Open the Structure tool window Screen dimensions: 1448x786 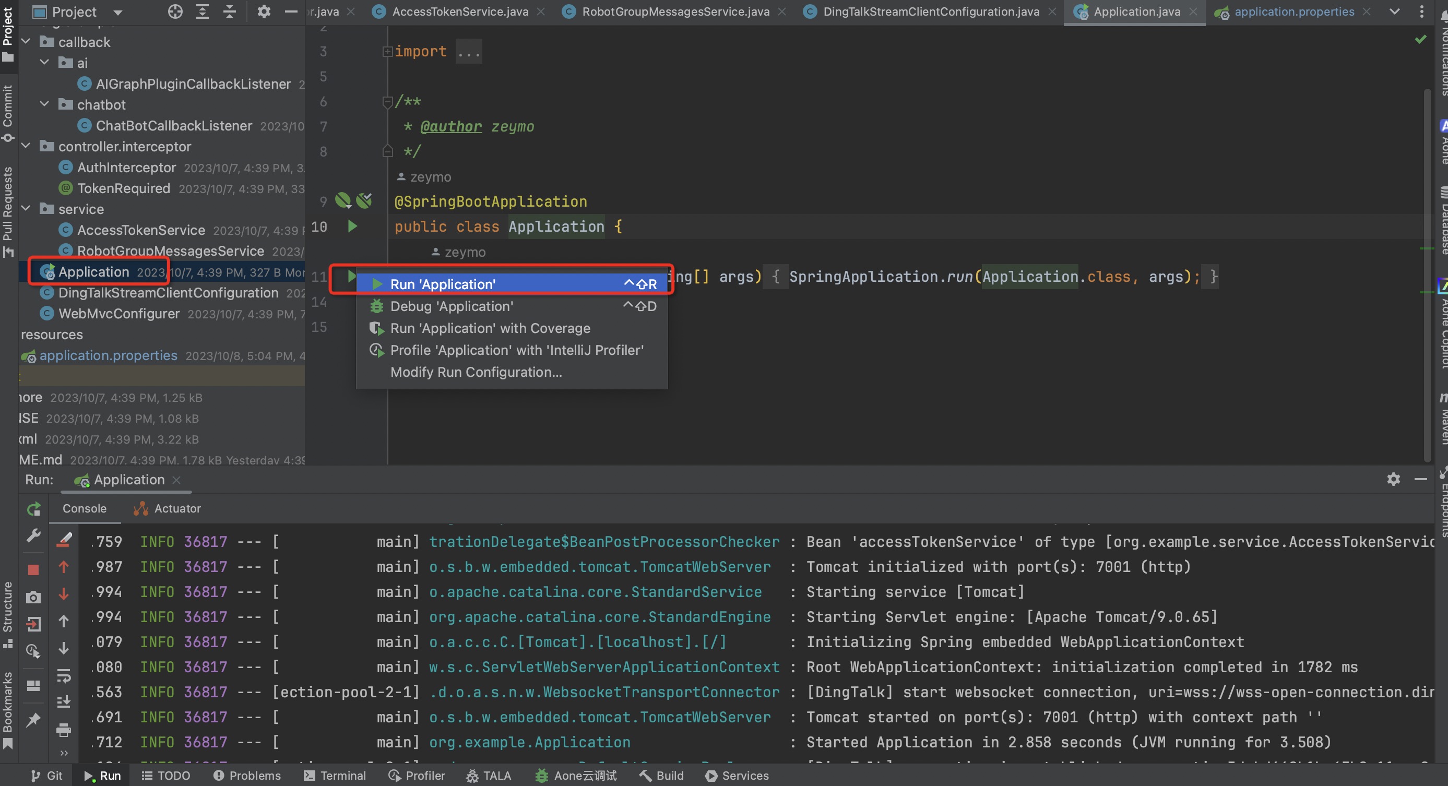pos(8,615)
